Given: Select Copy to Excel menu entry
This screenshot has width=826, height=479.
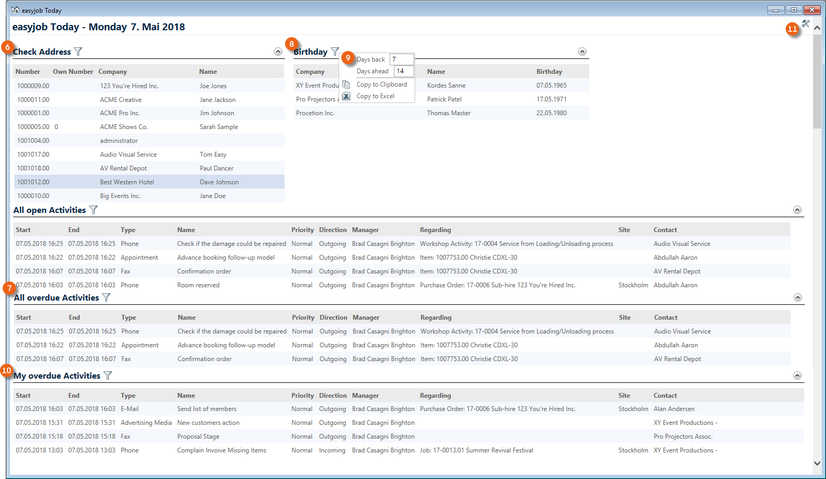Looking at the screenshot, I should (x=375, y=96).
